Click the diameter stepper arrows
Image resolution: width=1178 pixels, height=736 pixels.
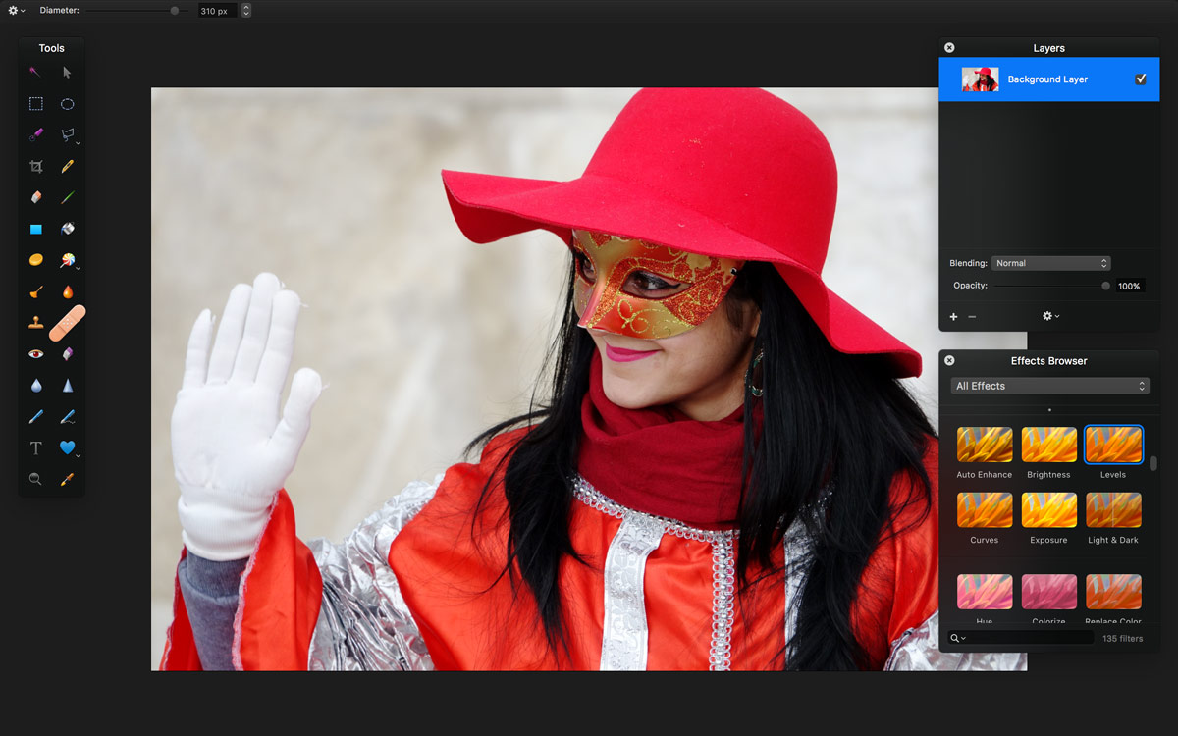(246, 11)
